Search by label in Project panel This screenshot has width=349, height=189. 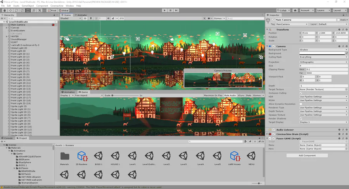(250, 141)
